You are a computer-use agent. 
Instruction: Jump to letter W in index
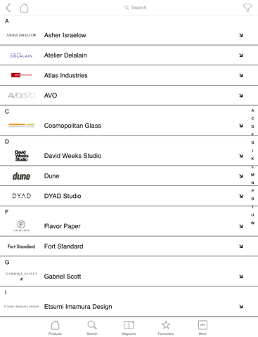(252, 223)
